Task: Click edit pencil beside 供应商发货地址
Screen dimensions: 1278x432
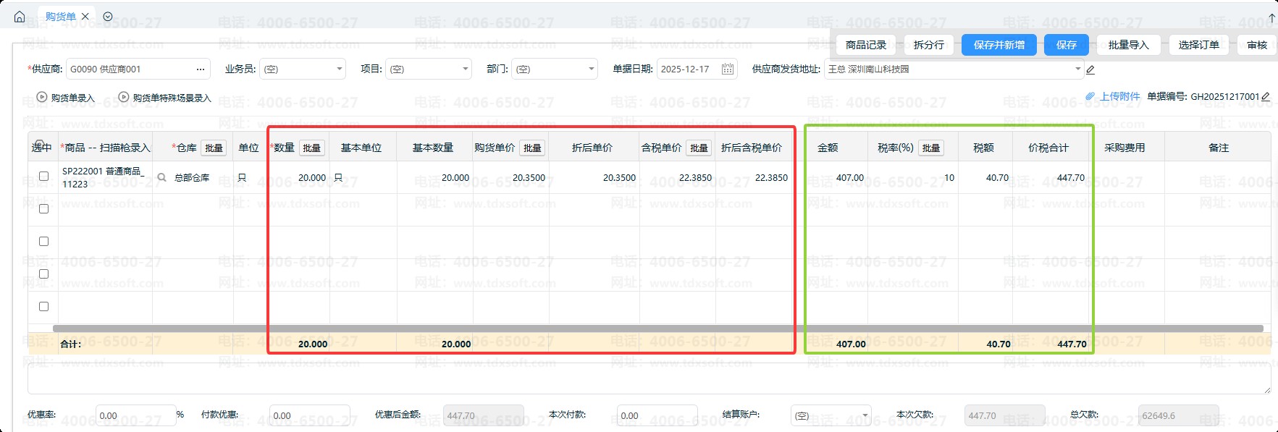Action: tap(1090, 70)
